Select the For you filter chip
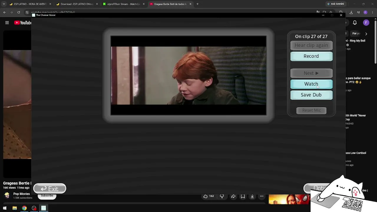The image size is (377, 212). 356,34
